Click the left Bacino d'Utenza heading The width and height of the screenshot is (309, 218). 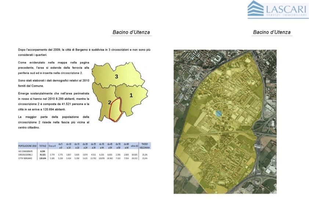coord(131,32)
